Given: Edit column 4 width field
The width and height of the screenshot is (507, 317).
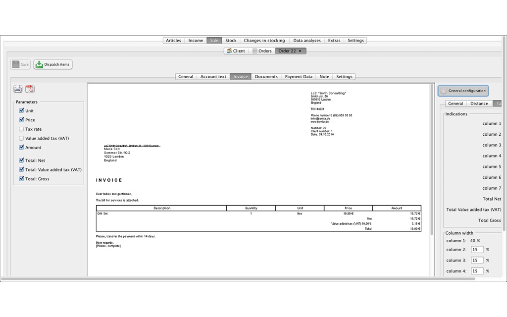Looking at the screenshot, I should (x=477, y=271).
